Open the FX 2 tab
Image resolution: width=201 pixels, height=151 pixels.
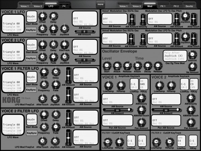[x=176, y=5]
